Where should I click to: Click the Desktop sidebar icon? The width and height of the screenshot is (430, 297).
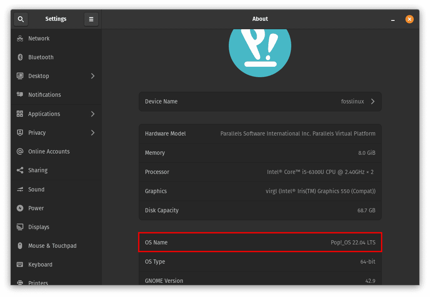point(20,76)
